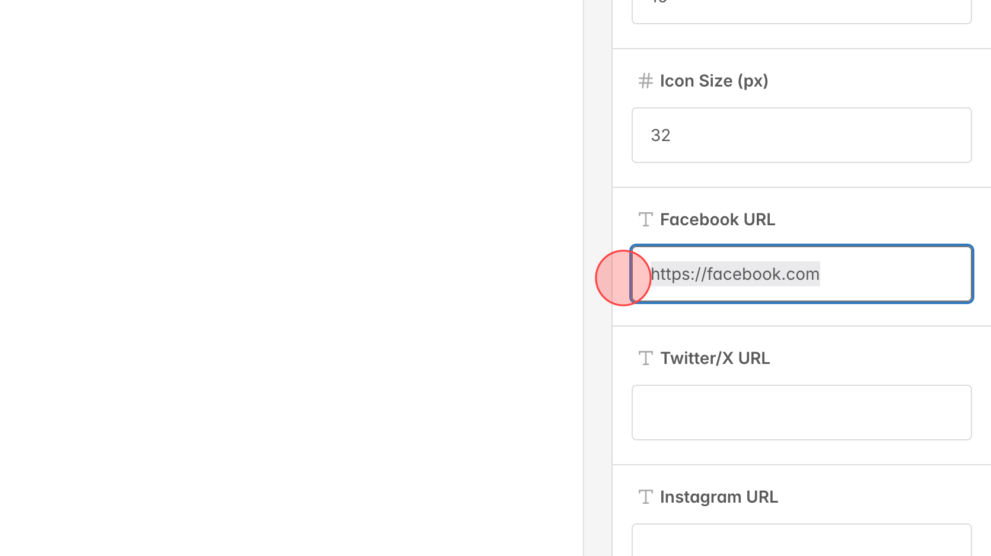Click the divider between Facebook and Twitter sections
The height and width of the screenshot is (556, 991).
[x=801, y=326]
